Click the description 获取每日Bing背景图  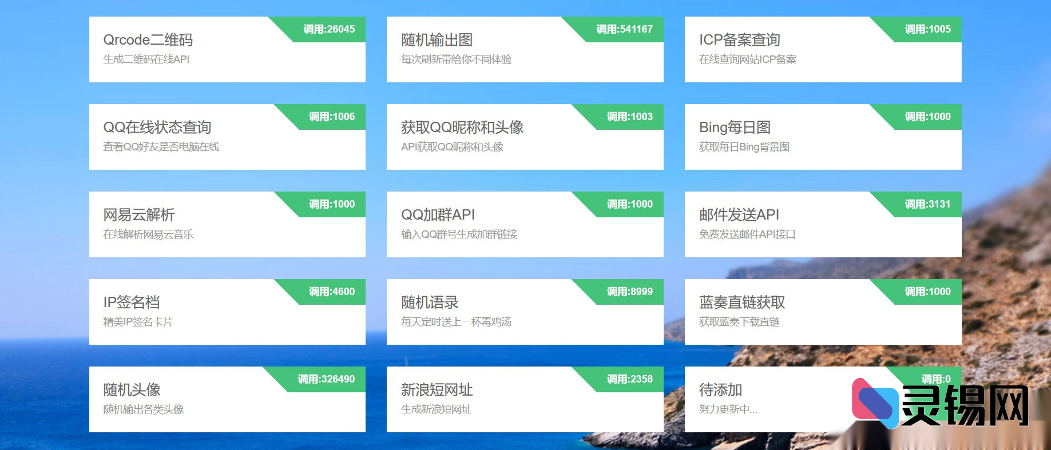pyautogui.click(x=744, y=147)
